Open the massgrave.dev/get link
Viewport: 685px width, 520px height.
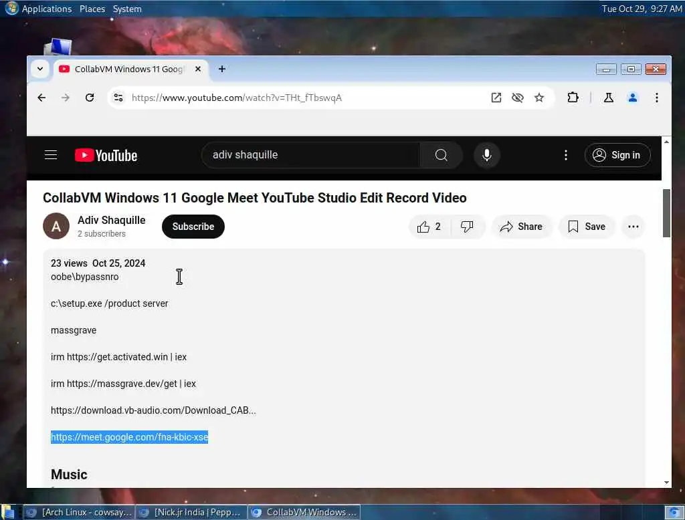click(122, 384)
